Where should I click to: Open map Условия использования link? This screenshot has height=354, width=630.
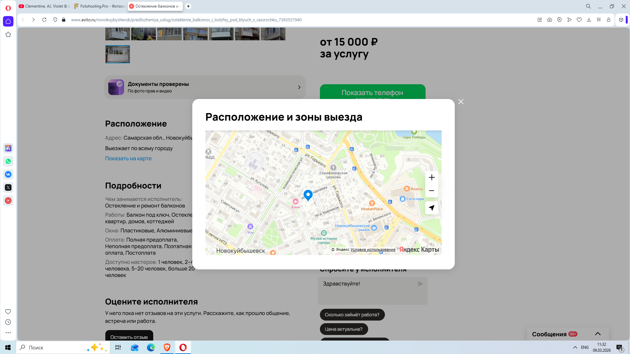click(x=373, y=249)
